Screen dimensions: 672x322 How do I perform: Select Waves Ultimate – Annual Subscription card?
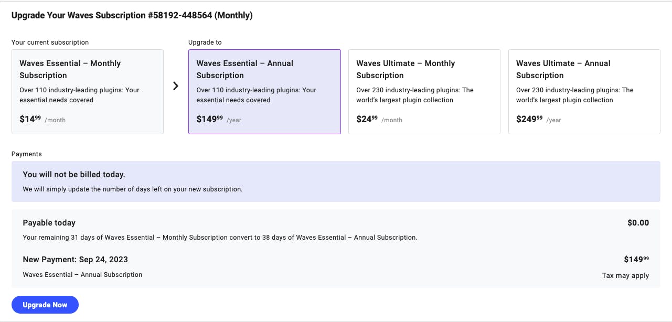click(x=584, y=92)
